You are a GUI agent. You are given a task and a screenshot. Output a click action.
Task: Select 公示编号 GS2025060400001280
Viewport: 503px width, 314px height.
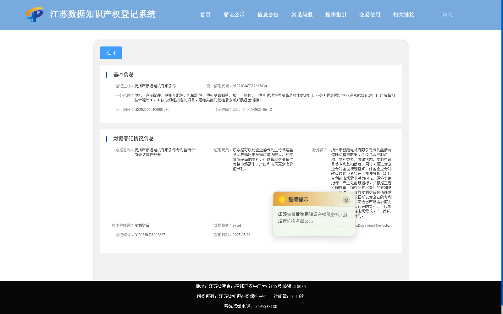click(x=152, y=110)
